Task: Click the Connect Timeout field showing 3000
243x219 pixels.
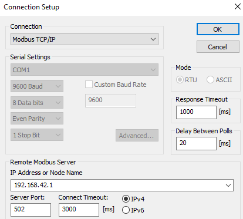Action: click(x=79, y=210)
